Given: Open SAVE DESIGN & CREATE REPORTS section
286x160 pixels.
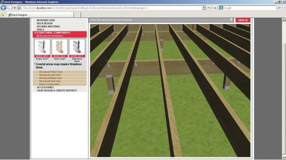Looking at the screenshot, I should pos(57,90).
